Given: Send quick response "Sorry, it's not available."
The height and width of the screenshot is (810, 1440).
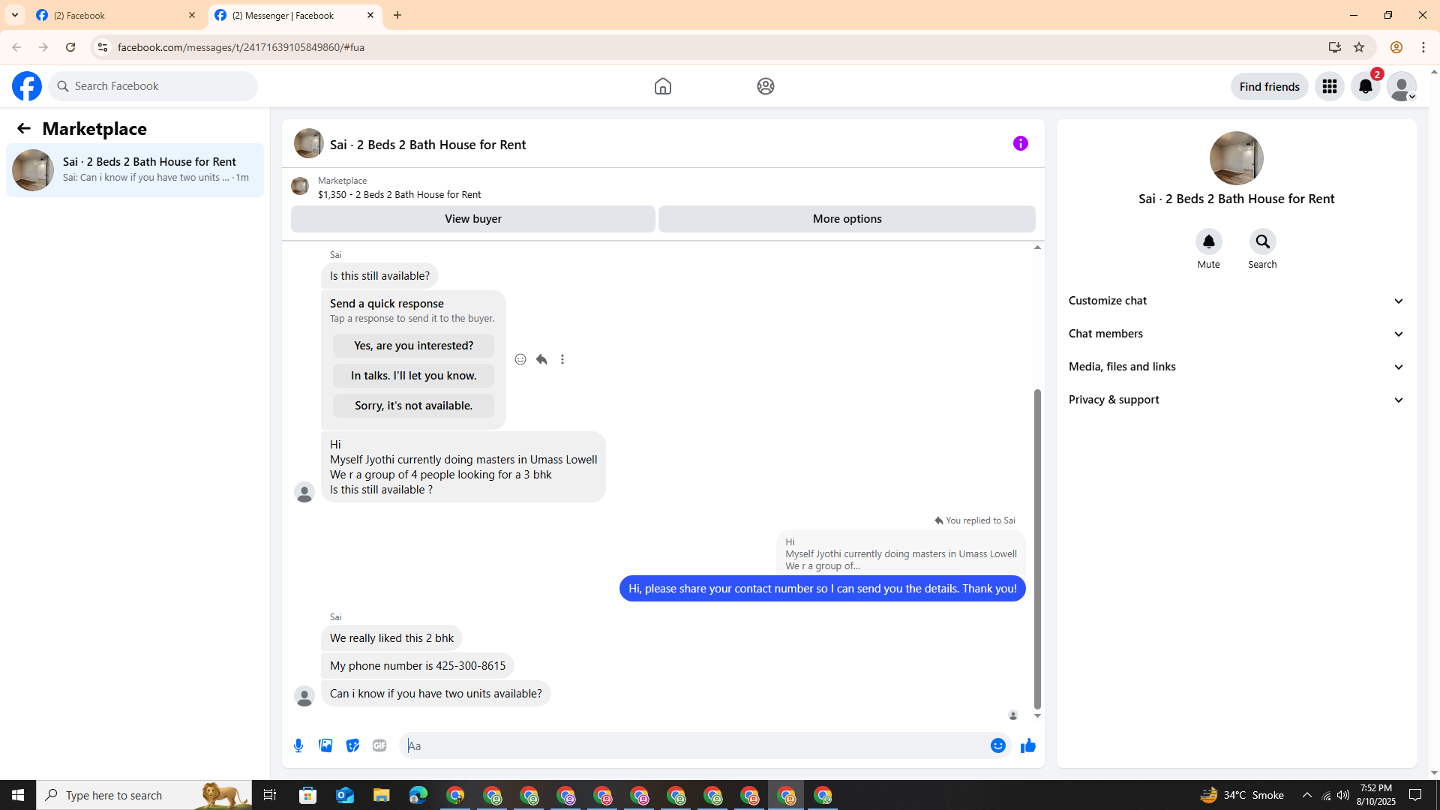Looking at the screenshot, I should pyautogui.click(x=413, y=406).
